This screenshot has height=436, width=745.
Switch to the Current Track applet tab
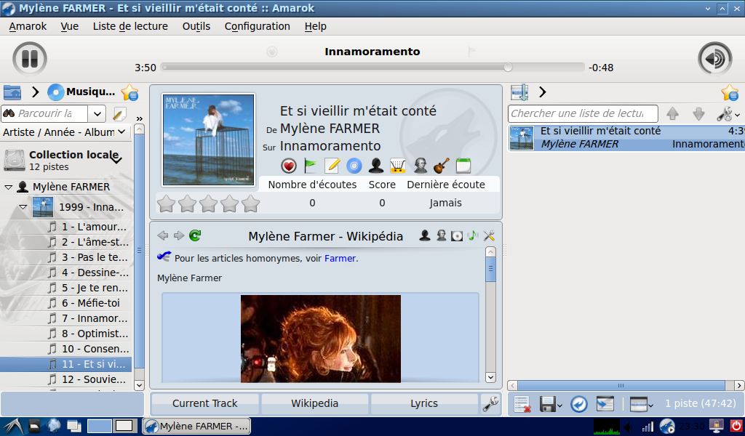point(204,403)
